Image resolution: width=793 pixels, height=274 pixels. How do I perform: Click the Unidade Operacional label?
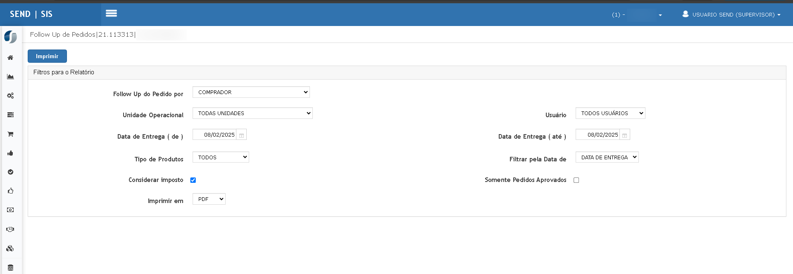[153, 115]
